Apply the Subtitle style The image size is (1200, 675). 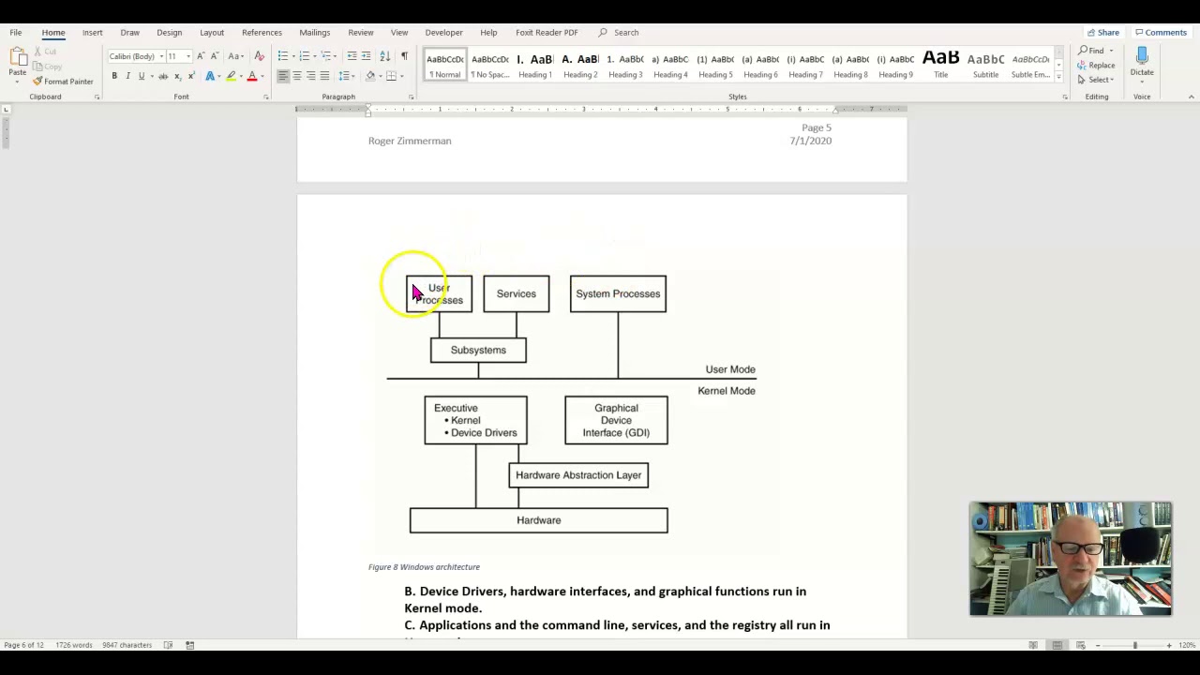pyautogui.click(x=985, y=65)
